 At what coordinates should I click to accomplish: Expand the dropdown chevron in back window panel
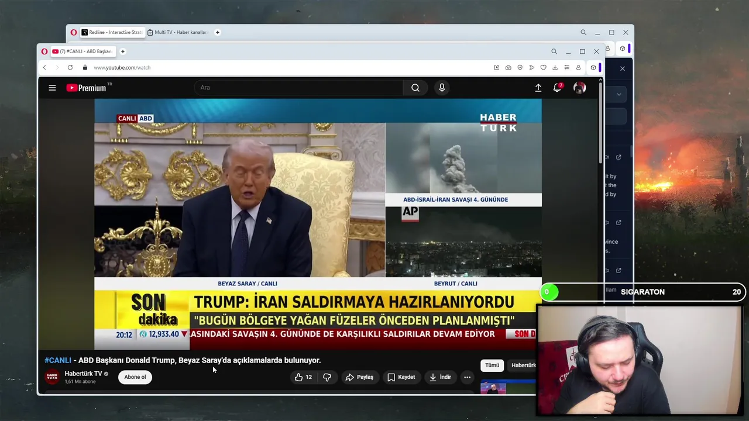coord(619,94)
